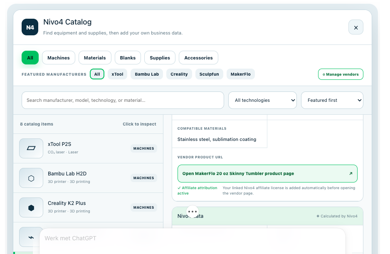The image size is (390, 254).
Task: Click the three-dot overlay bubble
Action: click(x=193, y=212)
